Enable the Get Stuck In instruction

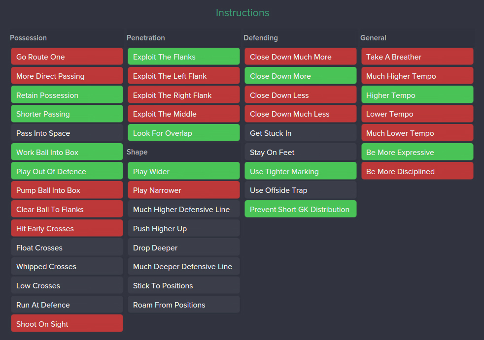(x=300, y=133)
